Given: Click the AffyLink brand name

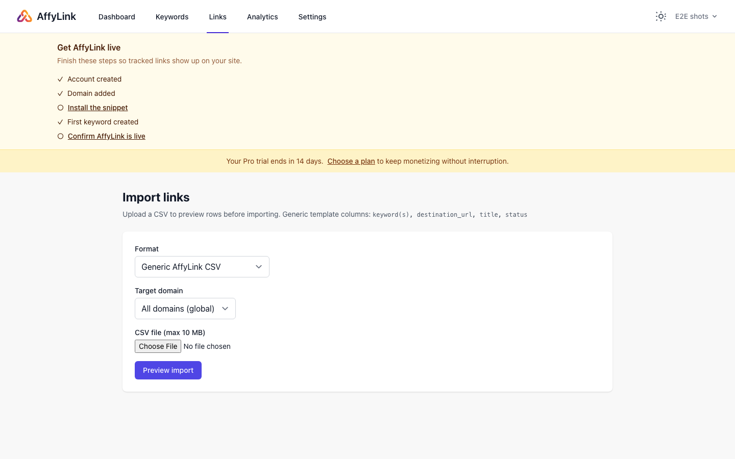Looking at the screenshot, I should tap(56, 16).
